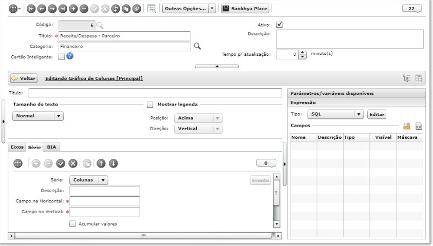Click series Descrição input field
433x246 pixels.
click(x=105, y=191)
